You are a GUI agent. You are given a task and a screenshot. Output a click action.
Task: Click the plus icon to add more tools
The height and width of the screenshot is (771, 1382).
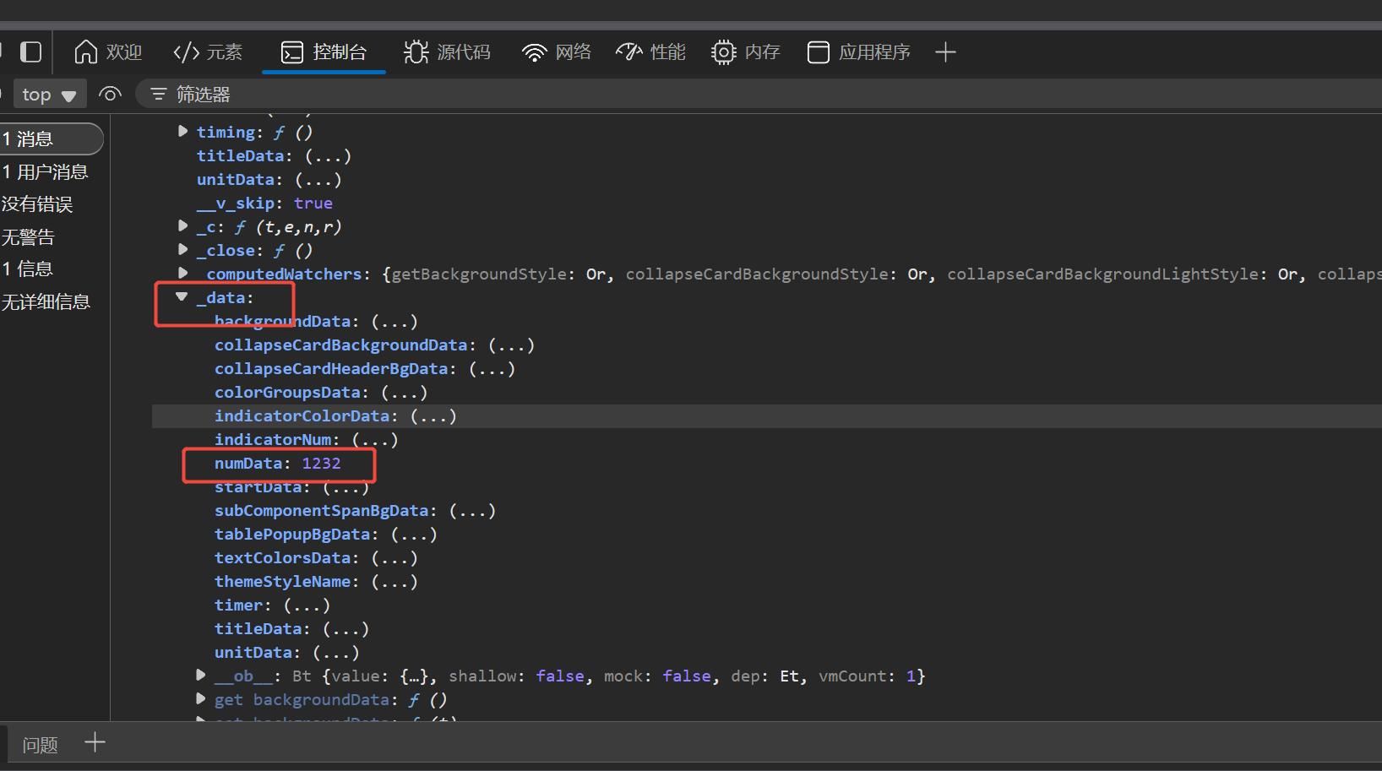click(945, 52)
